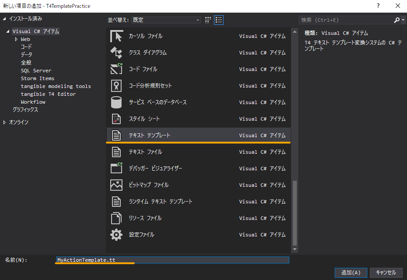This screenshot has width=407, height=280.
Task: Select the ランタイム テキスト テンプレート label
Action: tap(161, 202)
